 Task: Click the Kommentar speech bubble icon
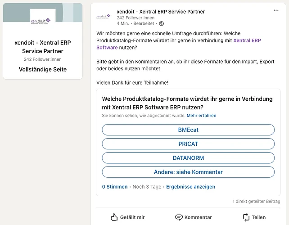179,217
